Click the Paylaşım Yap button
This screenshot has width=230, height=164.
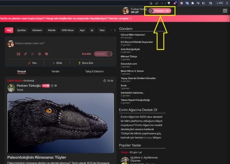[x=160, y=11]
